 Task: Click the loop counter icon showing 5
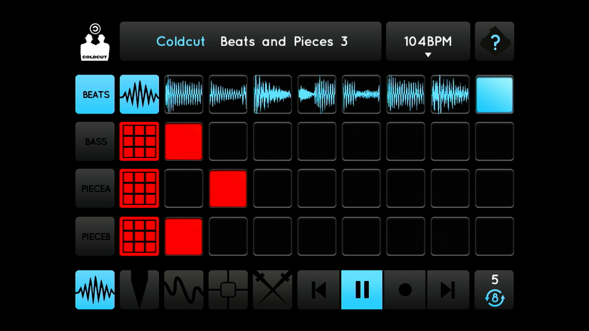click(494, 290)
